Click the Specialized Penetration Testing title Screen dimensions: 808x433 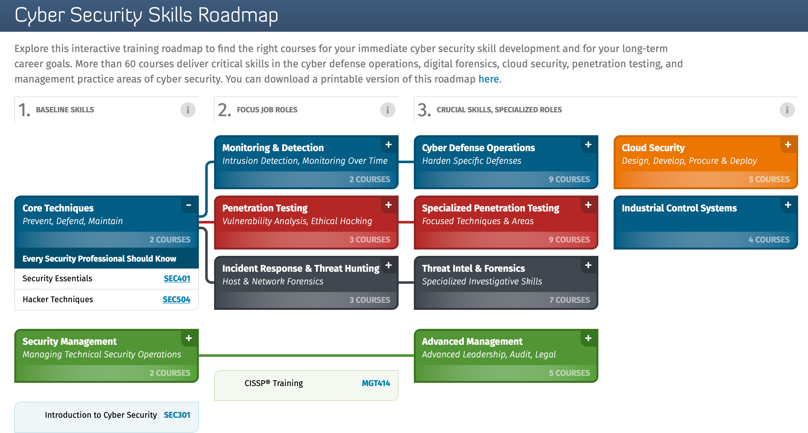coord(491,208)
